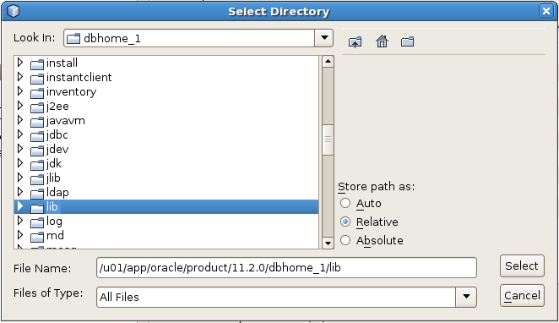Select the jdev directory name
559x323 pixels.
pyautogui.click(x=57, y=149)
